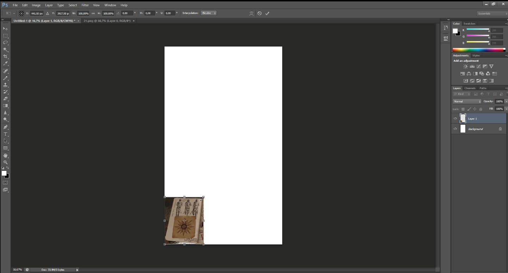Select the Sharpen/Blur tool
Viewport: 508px width, 273px height.
pos(5,113)
